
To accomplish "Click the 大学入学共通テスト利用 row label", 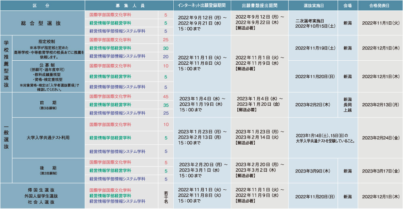I will click(48, 138).
